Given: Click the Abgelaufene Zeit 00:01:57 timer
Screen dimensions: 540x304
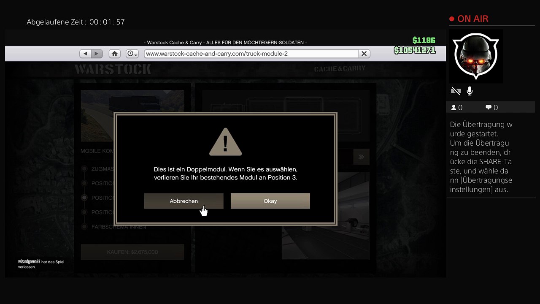Looking at the screenshot, I should 76,22.
